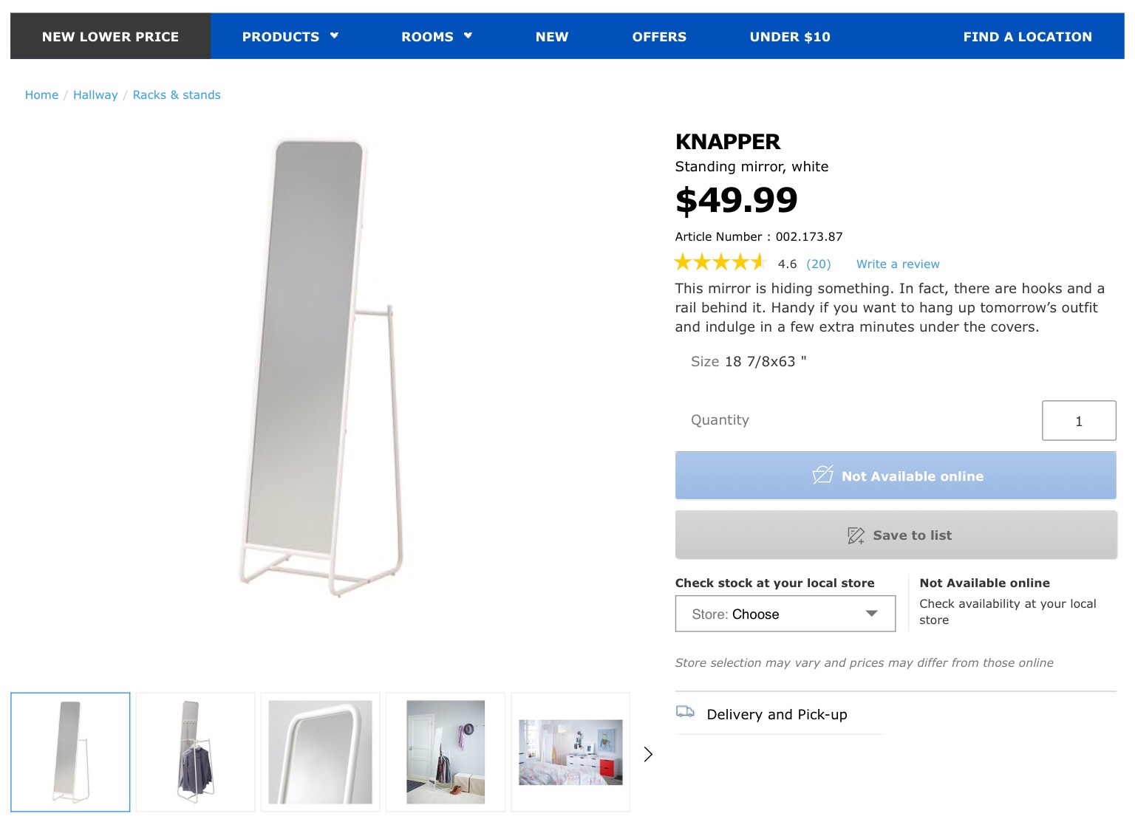Open the Racks & stands breadcrumb
This screenshot has height=836, width=1135.
click(177, 95)
